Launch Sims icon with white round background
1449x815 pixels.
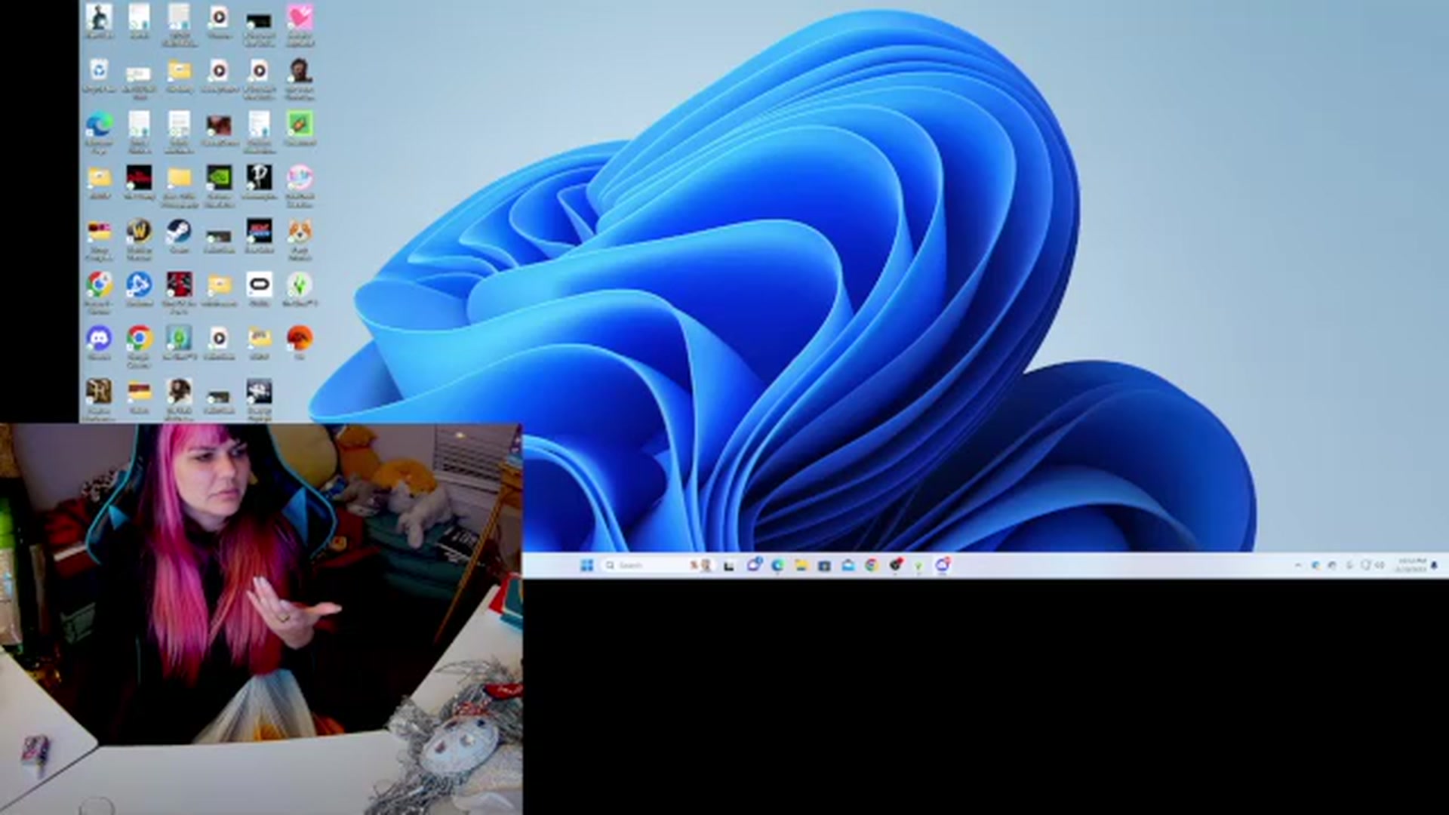[x=300, y=284]
